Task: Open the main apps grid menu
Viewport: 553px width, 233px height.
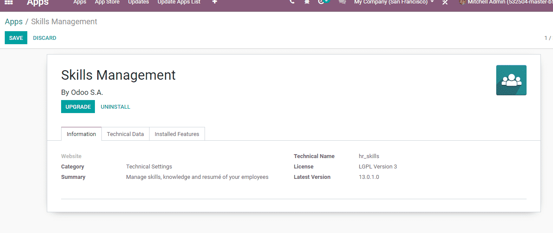Action: click(9, 2)
